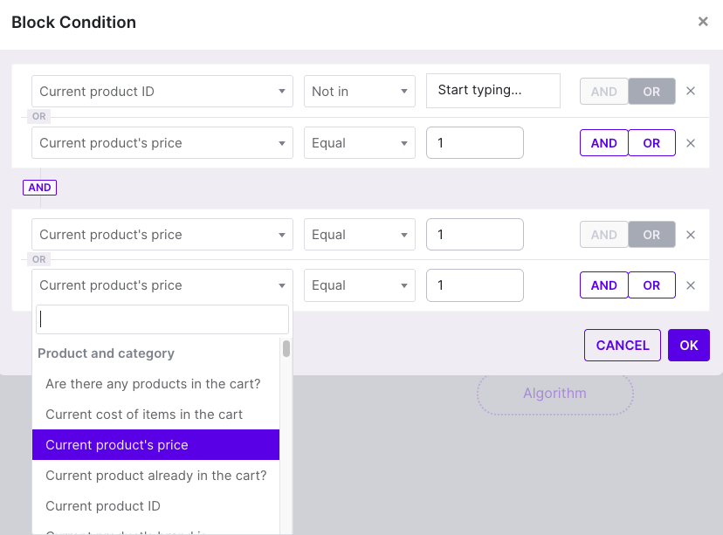The width and height of the screenshot is (723, 535).
Task: Select Current cost of items in the cart
Action: point(144,415)
